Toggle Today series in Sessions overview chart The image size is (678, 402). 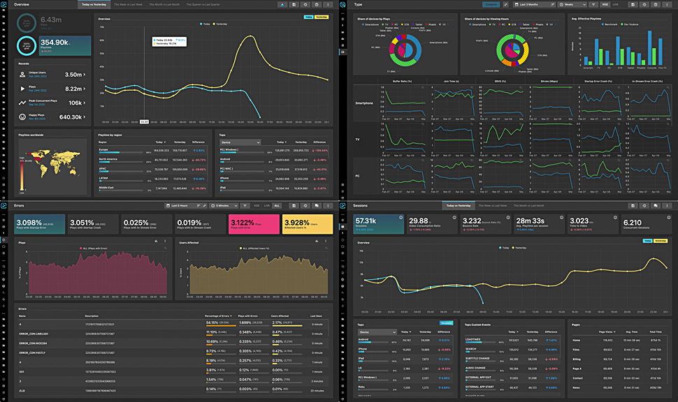coord(504,248)
